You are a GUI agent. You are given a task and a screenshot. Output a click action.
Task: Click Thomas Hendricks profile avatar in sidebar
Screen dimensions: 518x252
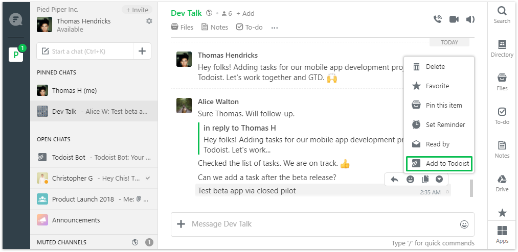coord(44,24)
